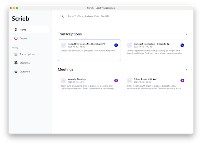Click the Transcriptions notepad icon in sidebar
This screenshot has height=145, width=202.
point(16,54)
